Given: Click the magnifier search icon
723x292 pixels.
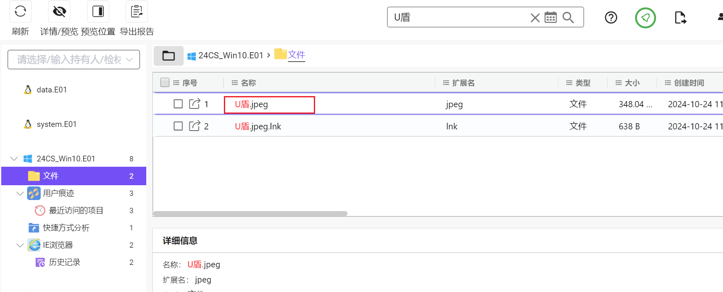Looking at the screenshot, I should click(x=568, y=17).
